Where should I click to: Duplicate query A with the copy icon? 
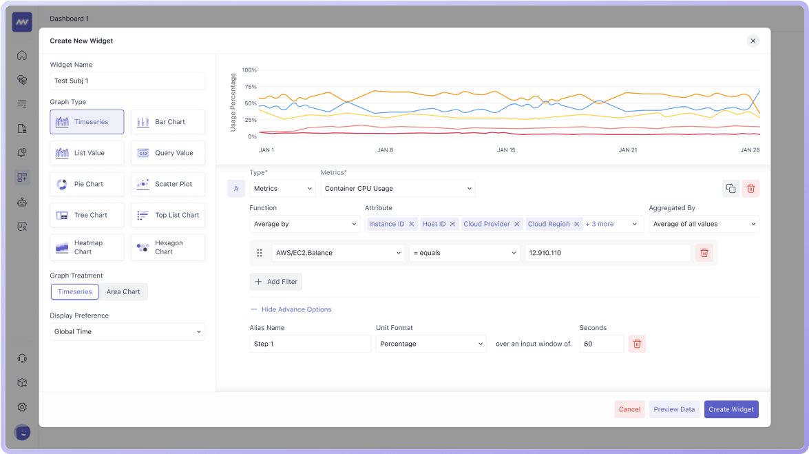(x=731, y=189)
